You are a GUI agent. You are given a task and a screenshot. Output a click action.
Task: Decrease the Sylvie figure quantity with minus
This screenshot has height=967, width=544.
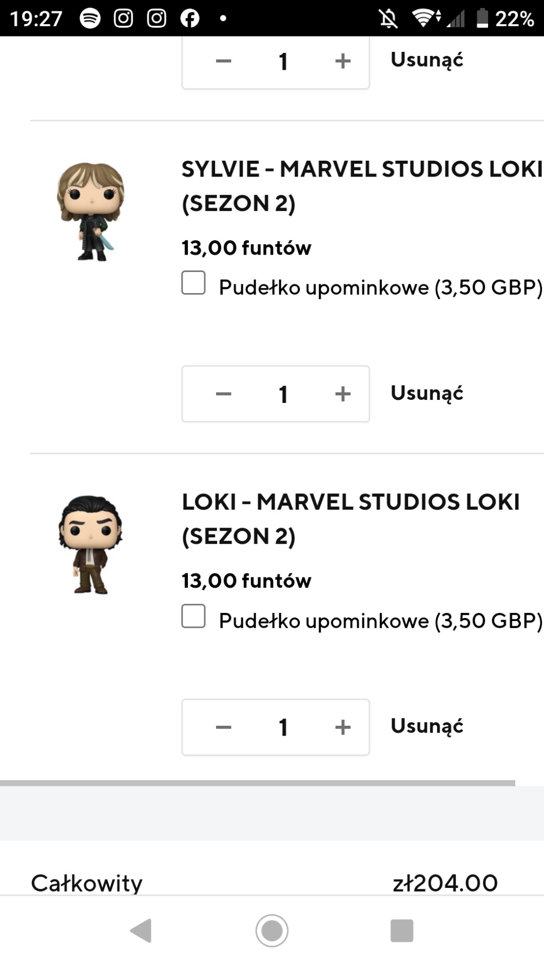[x=224, y=394]
